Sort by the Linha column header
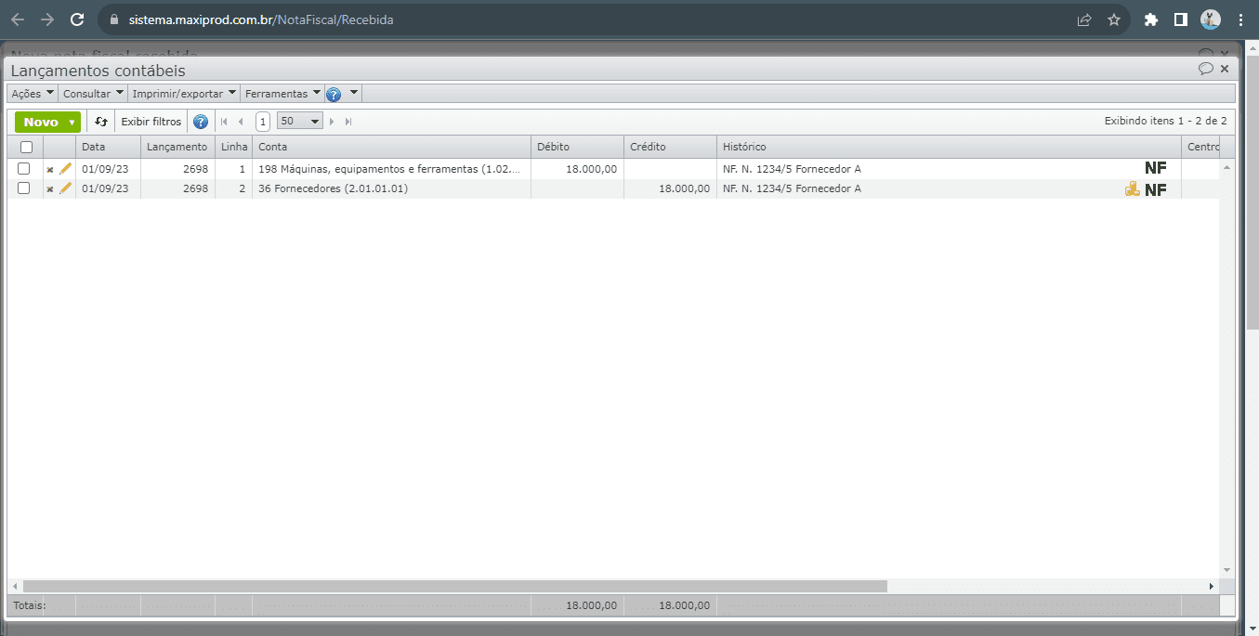Viewport: 1259px width, 636px height. click(233, 147)
